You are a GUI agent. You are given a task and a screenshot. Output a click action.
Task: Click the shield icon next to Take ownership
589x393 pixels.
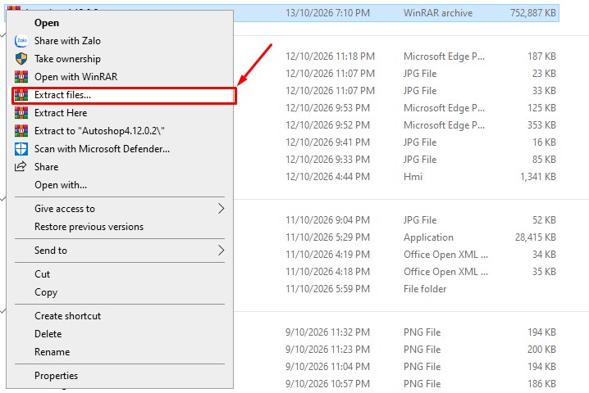click(21, 58)
